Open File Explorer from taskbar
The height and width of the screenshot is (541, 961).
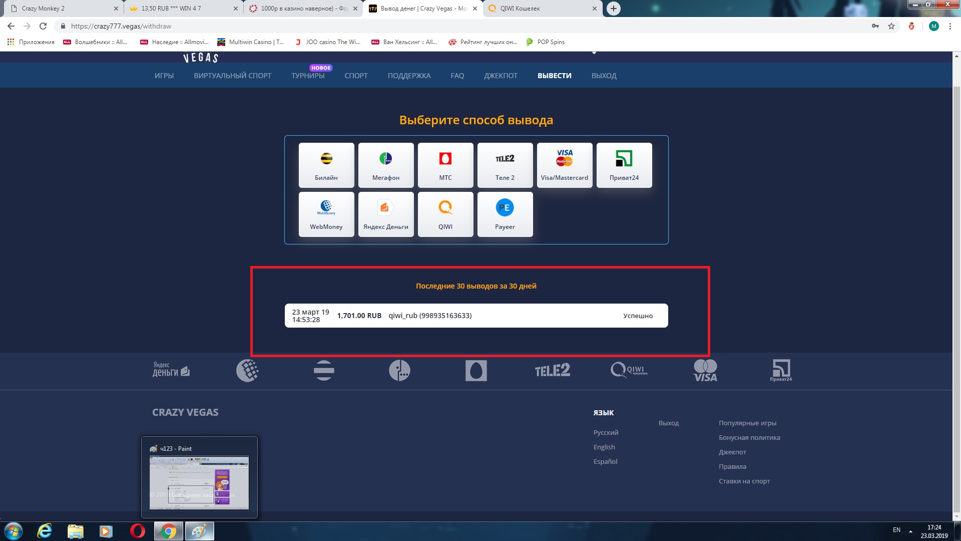tap(75, 531)
